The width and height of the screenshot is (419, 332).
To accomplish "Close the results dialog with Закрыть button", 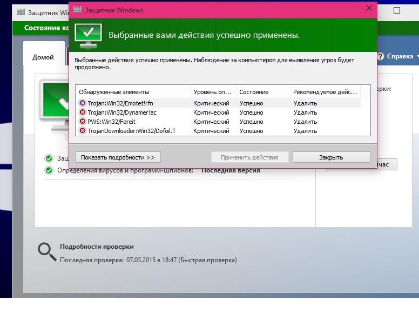I will coord(332,157).
